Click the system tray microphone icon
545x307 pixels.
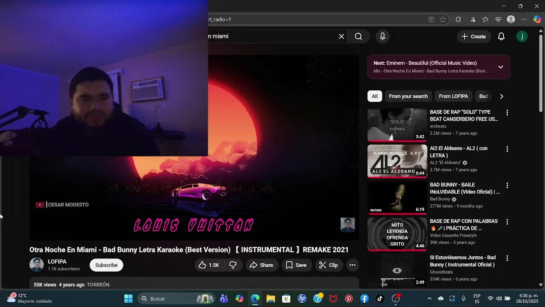[463, 298]
